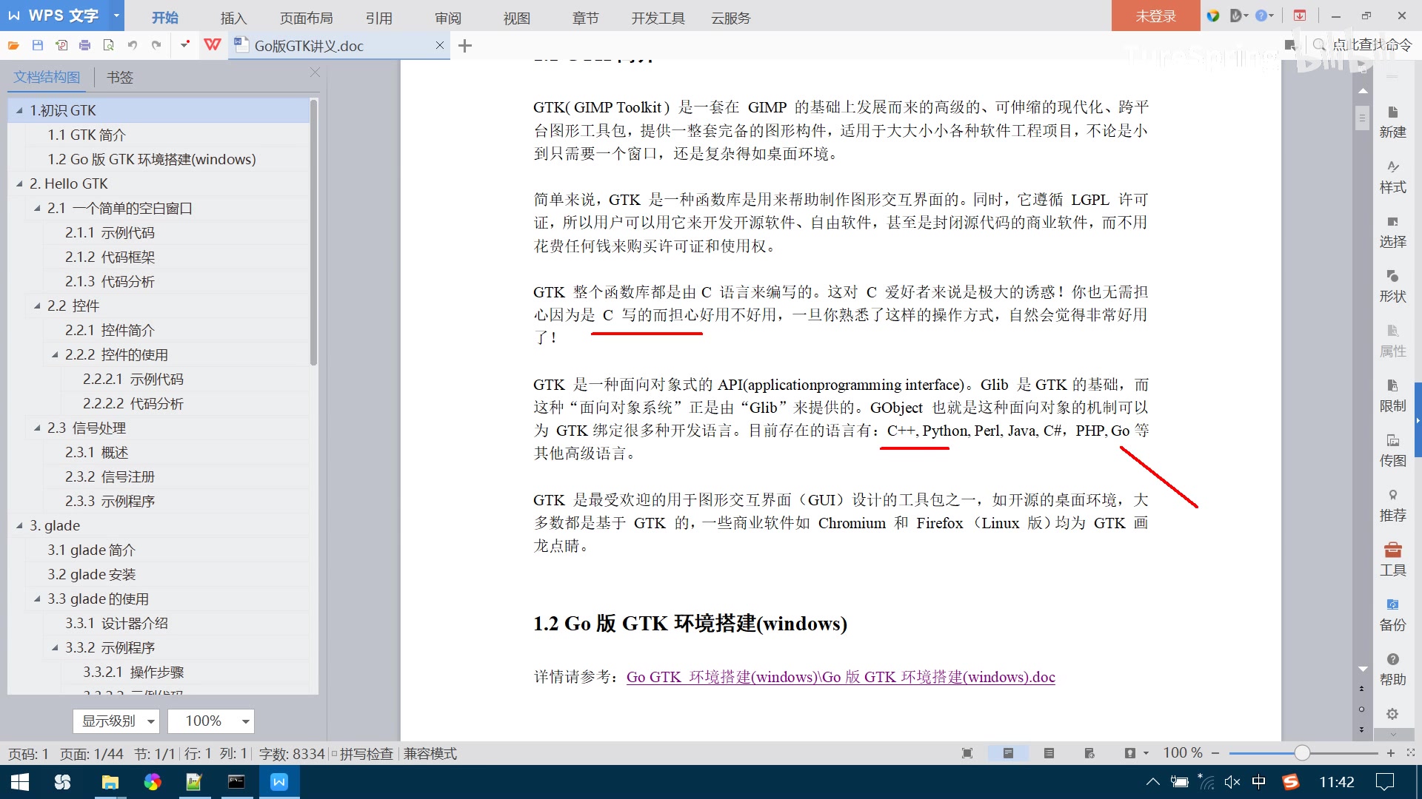Toggle 拼写检查 spell check in status bar
Image resolution: width=1422 pixels, height=799 pixels.
(x=365, y=754)
